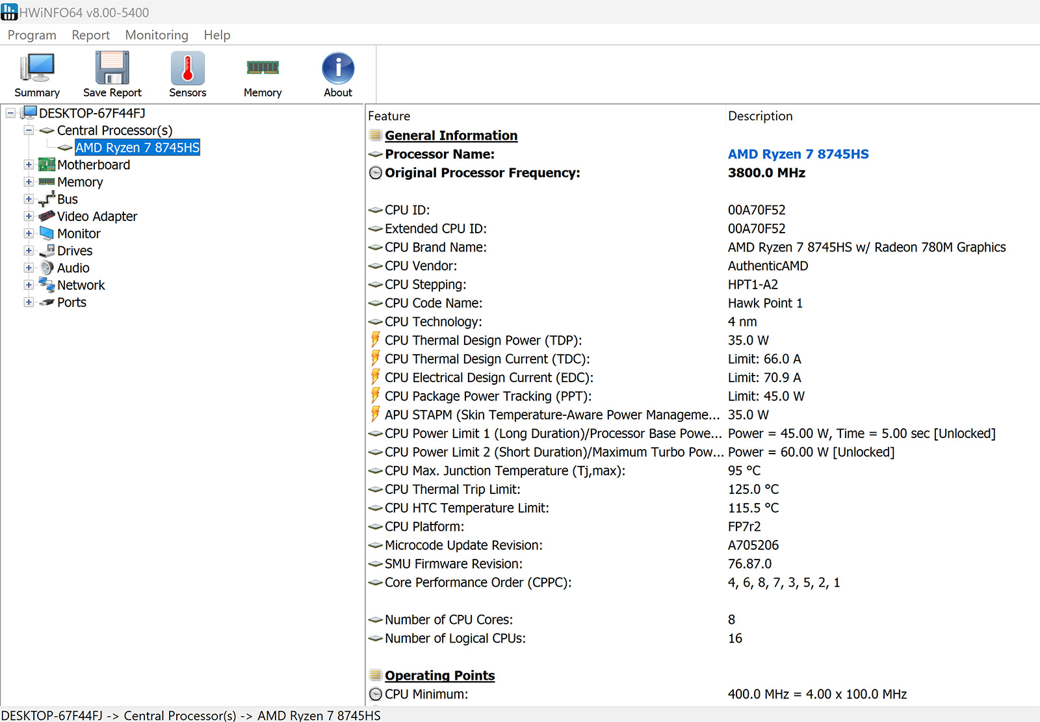
Task: Select the Network tree label
Action: coord(81,285)
